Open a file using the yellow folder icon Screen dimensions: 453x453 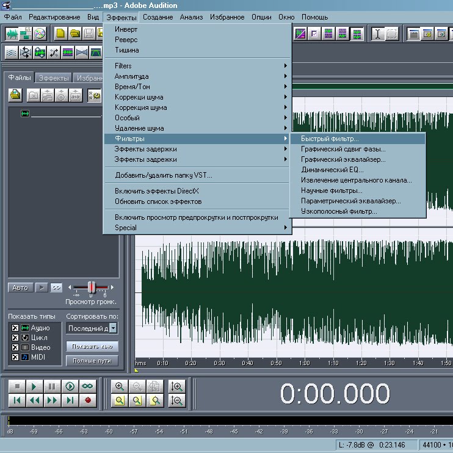(75, 34)
